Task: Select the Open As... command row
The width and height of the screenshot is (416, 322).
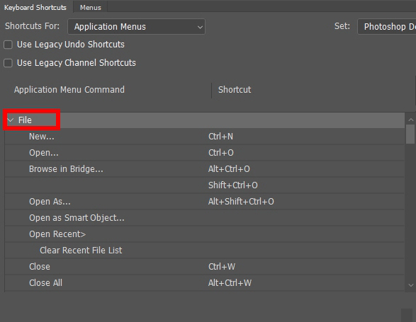Action: click(x=205, y=202)
